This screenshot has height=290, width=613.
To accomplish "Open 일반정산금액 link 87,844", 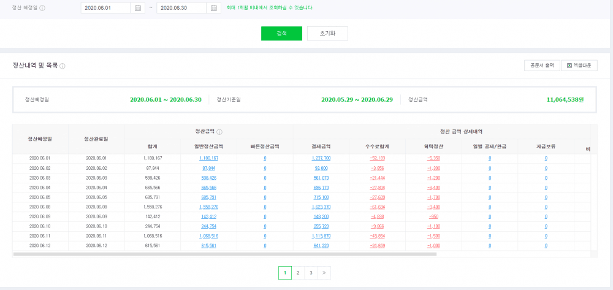I will tap(209, 169).
